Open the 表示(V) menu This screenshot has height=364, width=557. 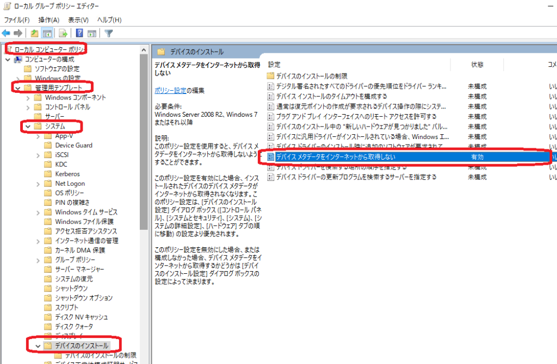click(78, 20)
